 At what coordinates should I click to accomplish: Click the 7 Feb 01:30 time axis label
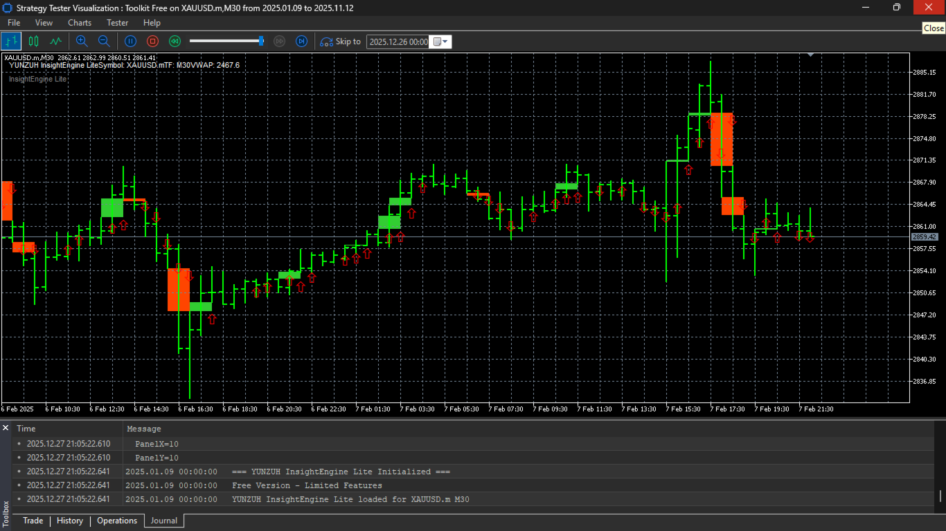[x=373, y=409]
